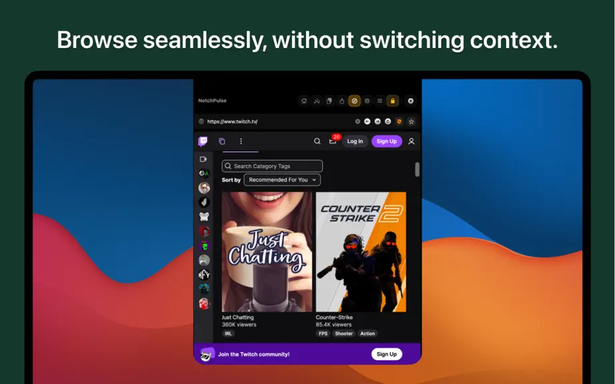Click the purple Sign Up header button
The image size is (615, 384).
[x=387, y=141]
